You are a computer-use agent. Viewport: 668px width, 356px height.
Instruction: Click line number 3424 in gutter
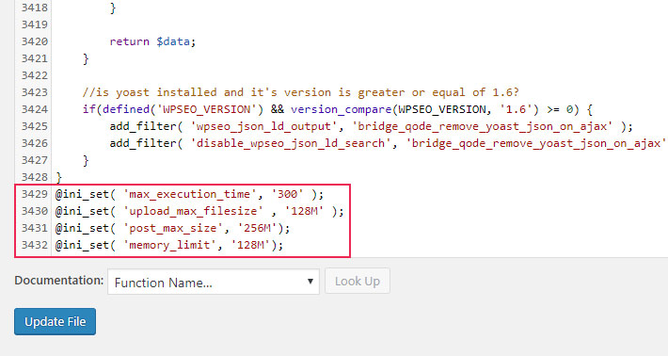tap(35, 109)
